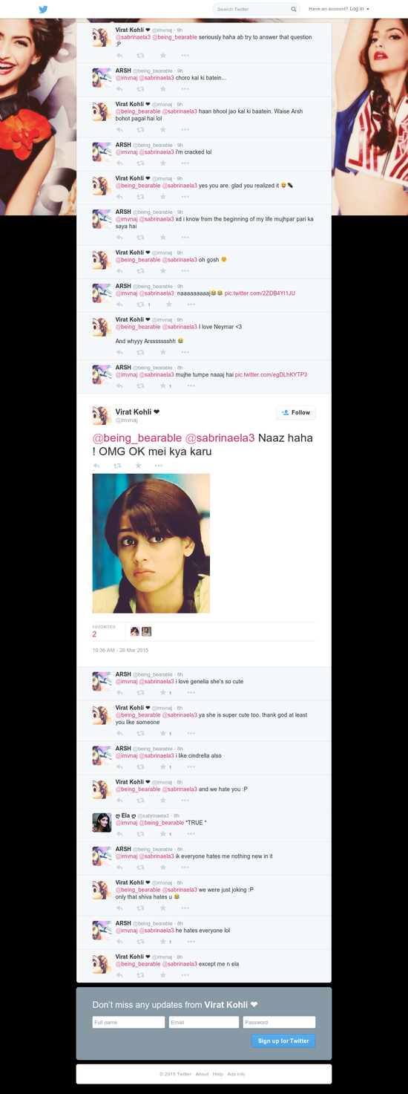
Task: Click the search magnifier icon
Action: 294,10
